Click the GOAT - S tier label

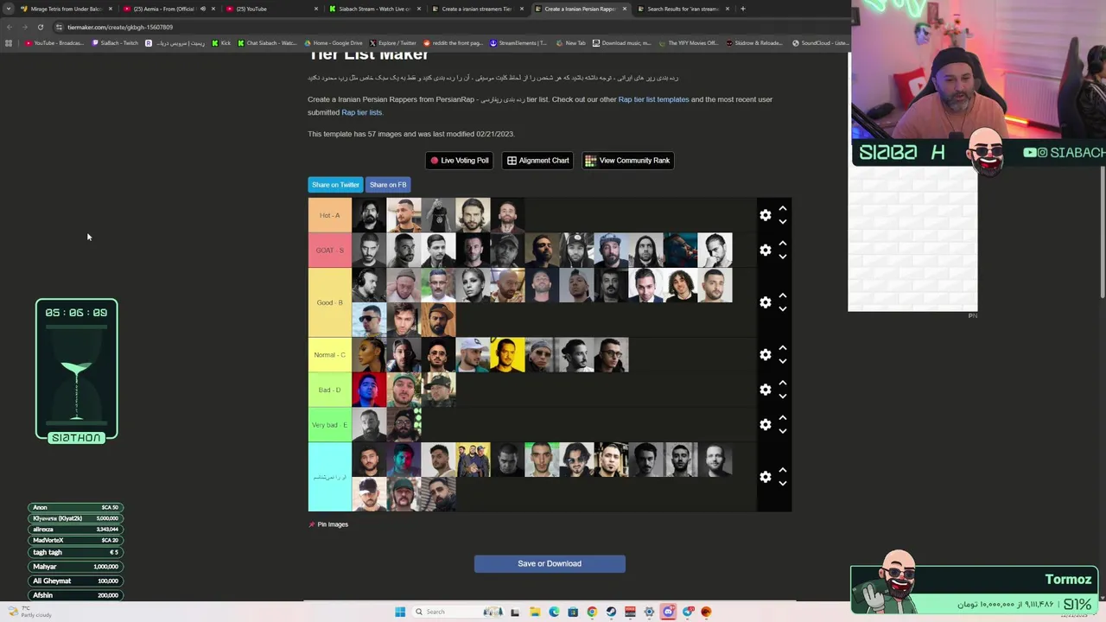[x=330, y=250]
